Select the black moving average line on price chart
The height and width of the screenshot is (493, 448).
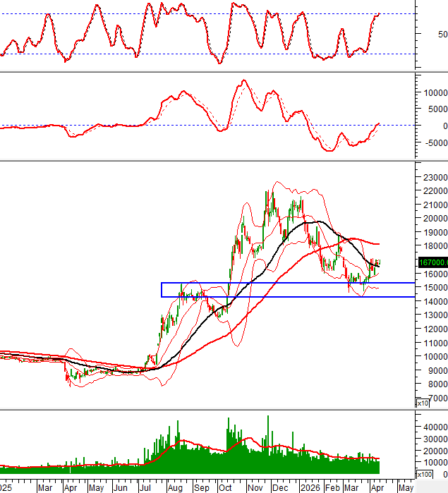[x=317, y=222]
